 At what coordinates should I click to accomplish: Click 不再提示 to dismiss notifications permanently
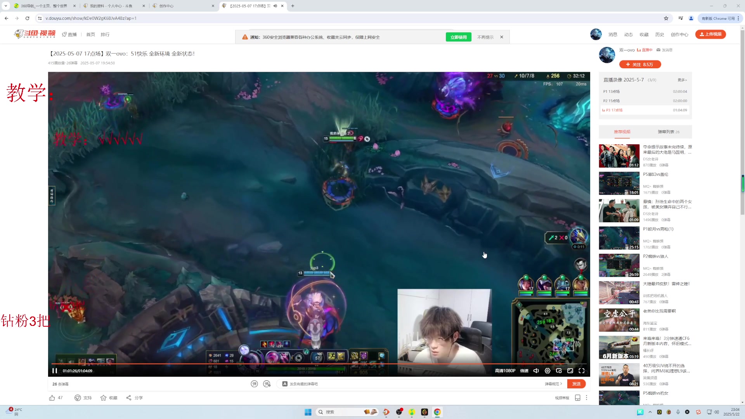point(485,37)
